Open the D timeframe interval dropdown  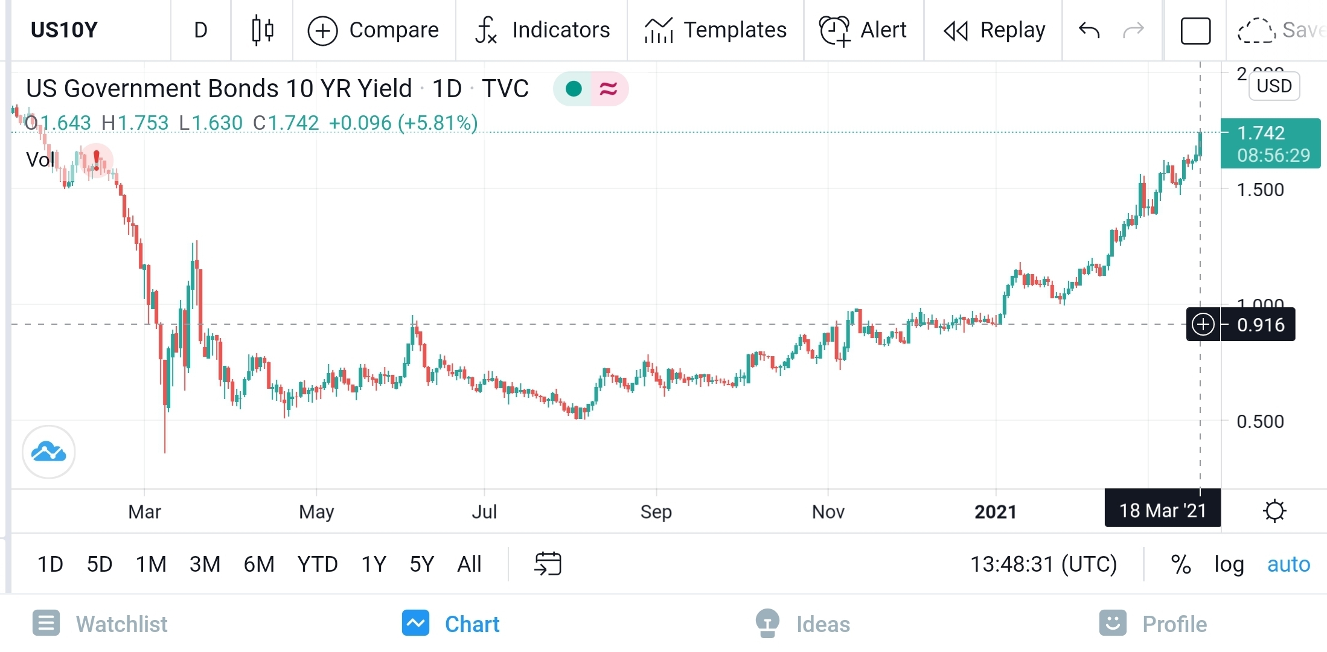(200, 30)
